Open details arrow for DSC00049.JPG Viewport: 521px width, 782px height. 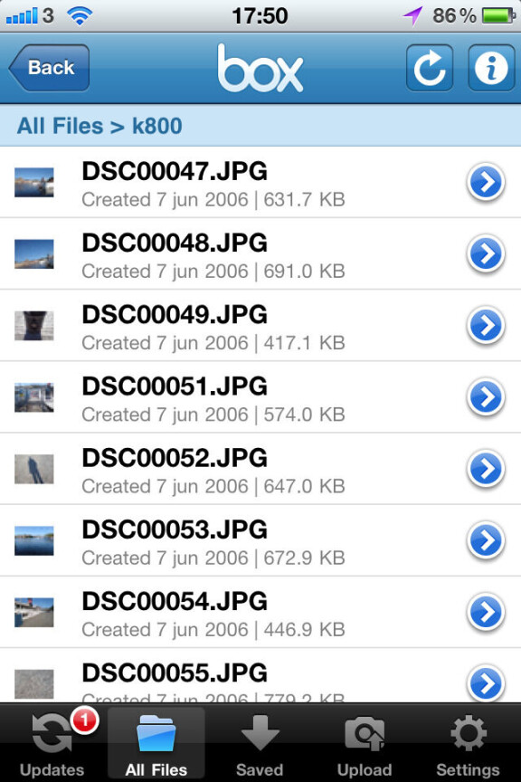pos(486,326)
